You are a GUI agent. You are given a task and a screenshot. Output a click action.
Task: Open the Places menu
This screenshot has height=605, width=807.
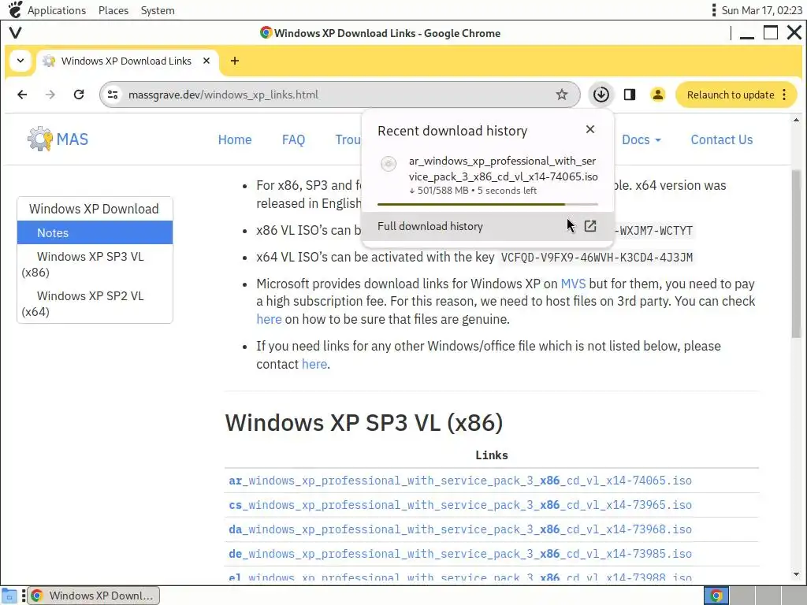(113, 10)
